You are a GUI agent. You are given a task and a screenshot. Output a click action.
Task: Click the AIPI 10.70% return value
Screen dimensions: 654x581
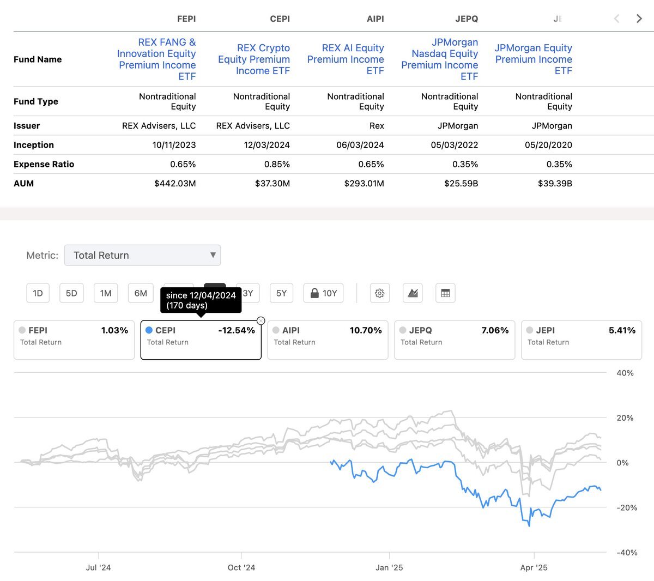[x=366, y=330]
